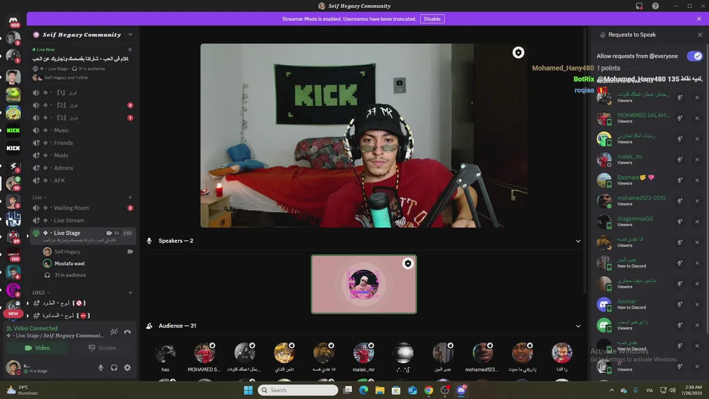Open the Discord inbox icon in title bar

point(639,6)
